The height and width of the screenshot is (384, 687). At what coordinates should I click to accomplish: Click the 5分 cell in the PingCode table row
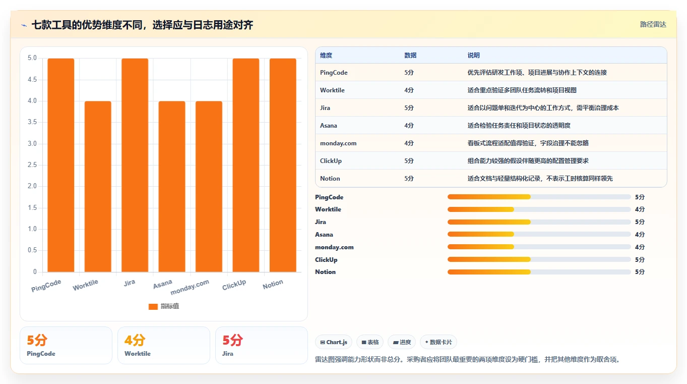click(409, 73)
